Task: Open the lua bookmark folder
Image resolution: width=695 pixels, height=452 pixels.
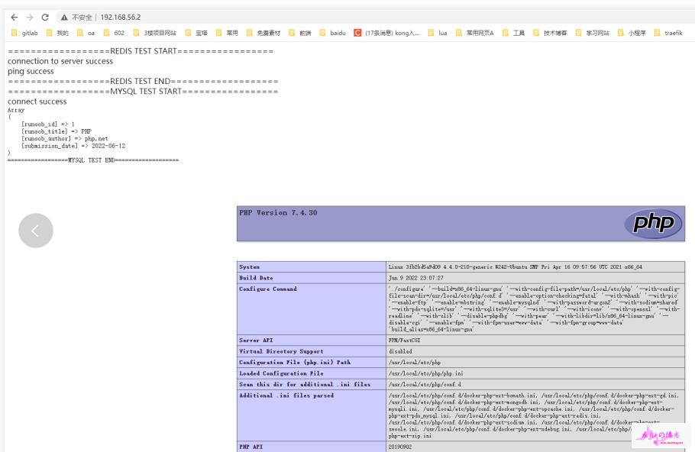Action: [438, 33]
